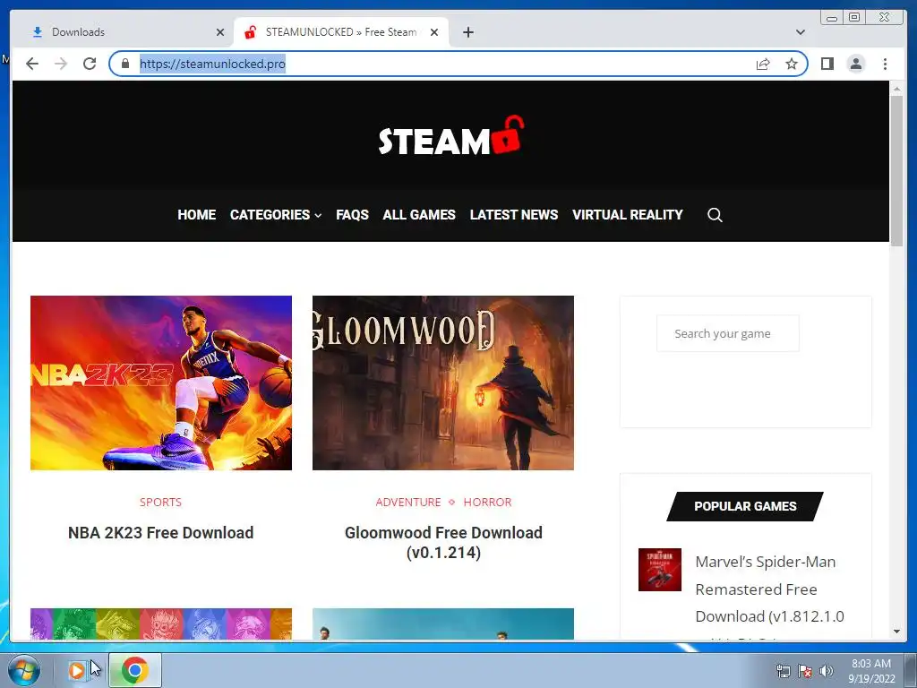
Task: Open the FAQS page
Action: 352,215
